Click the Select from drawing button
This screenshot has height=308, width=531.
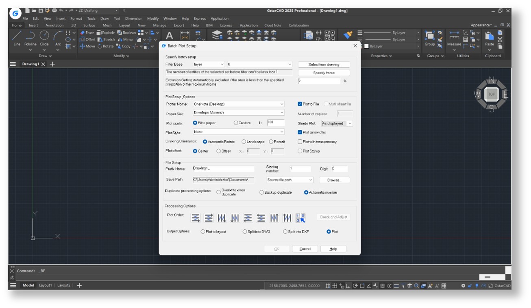[x=324, y=65]
